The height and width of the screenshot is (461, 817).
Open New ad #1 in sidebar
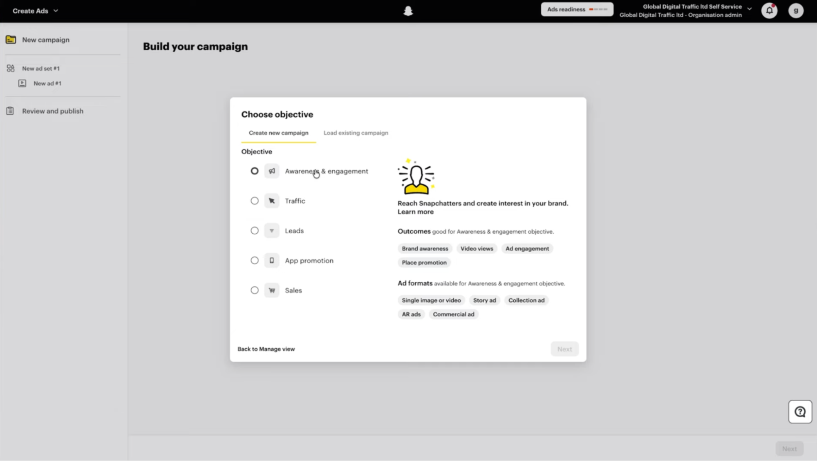click(47, 83)
